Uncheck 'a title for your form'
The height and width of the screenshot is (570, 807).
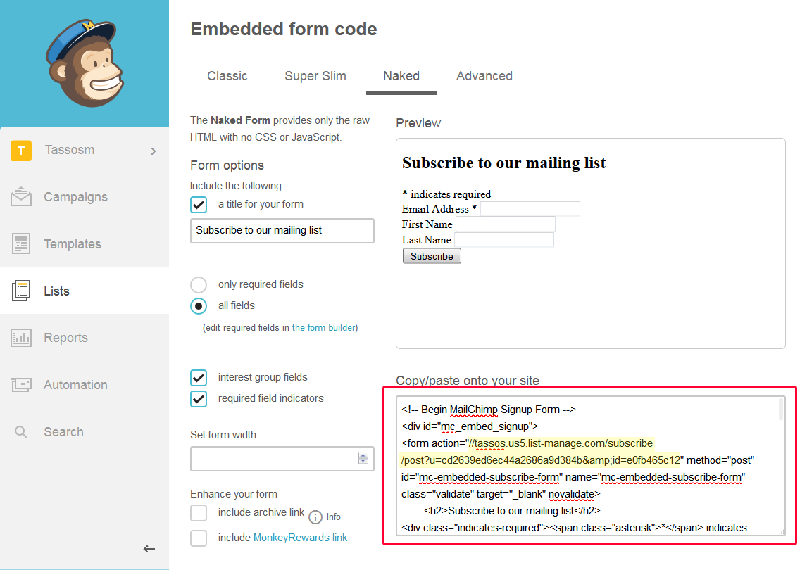(x=199, y=205)
